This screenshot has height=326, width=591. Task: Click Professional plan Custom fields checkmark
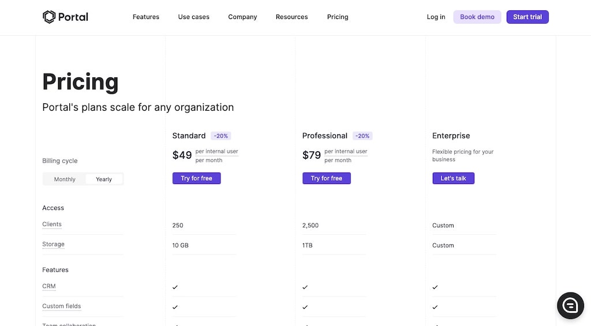click(x=305, y=307)
